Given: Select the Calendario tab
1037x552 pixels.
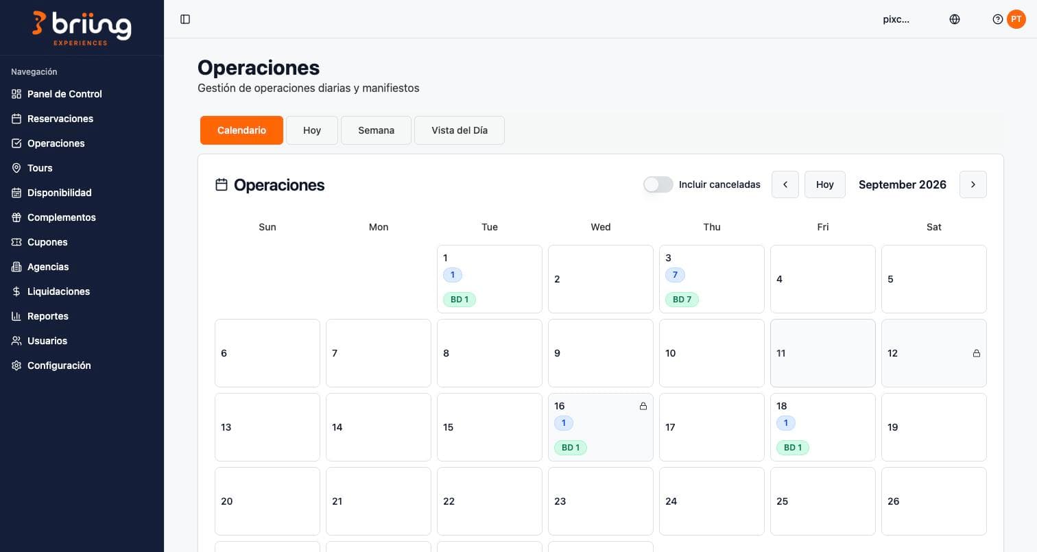Looking at the screenshot, I should click(x=241, y=130).
